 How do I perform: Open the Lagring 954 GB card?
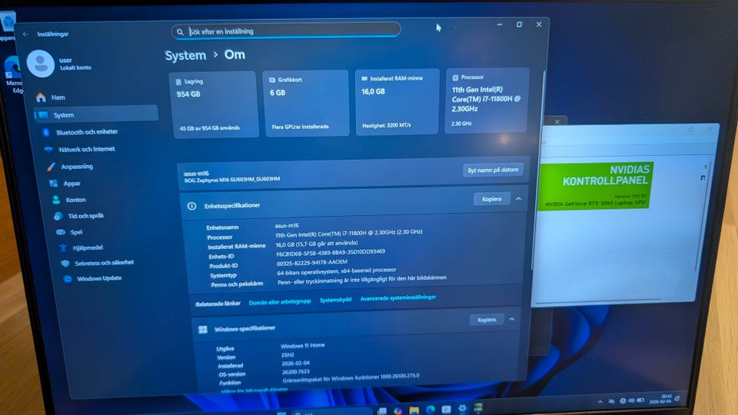pyautogui.click(x=214, y=105)
